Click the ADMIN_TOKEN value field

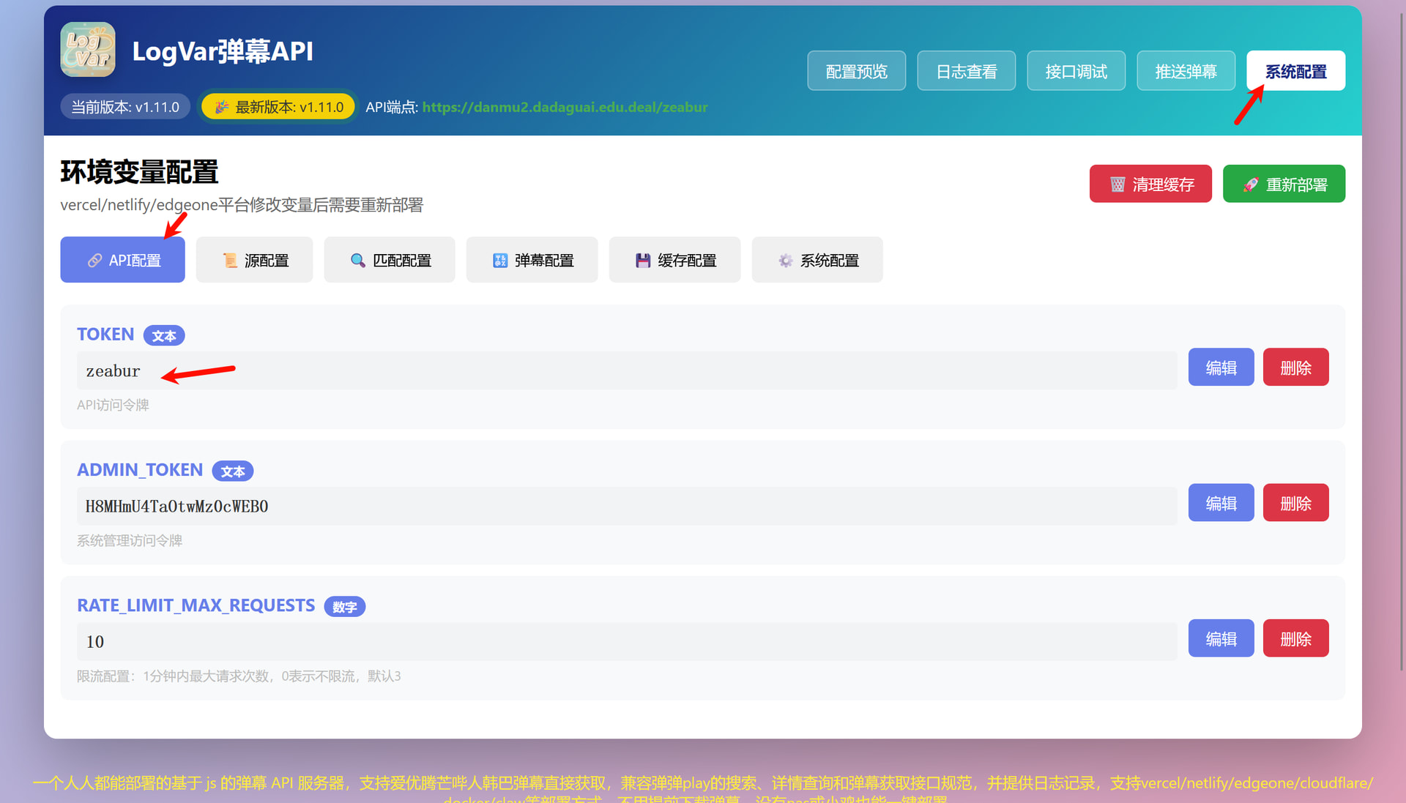click(626, 507)
